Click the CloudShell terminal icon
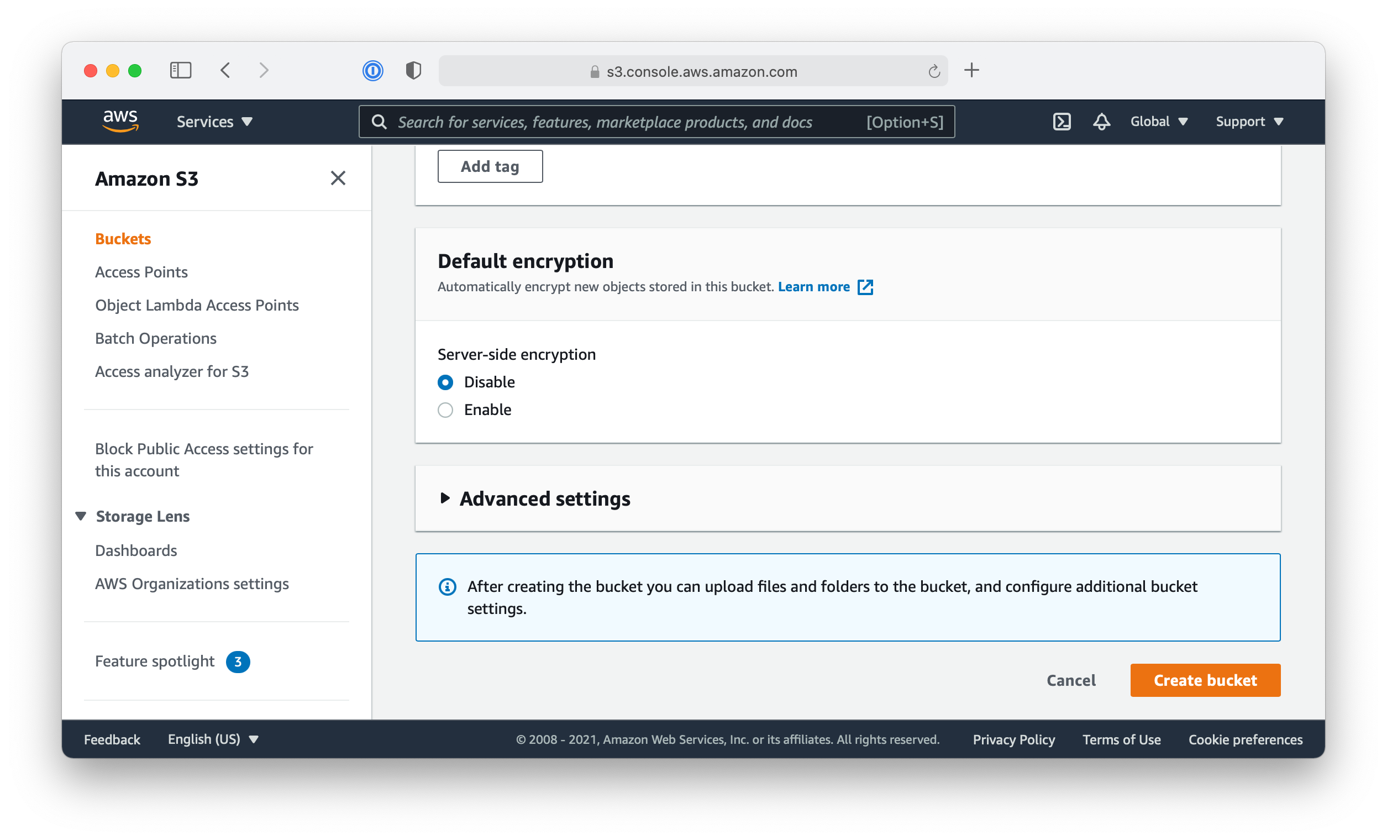Viewport: 1387px width, 840px height. click(1061, 121)
